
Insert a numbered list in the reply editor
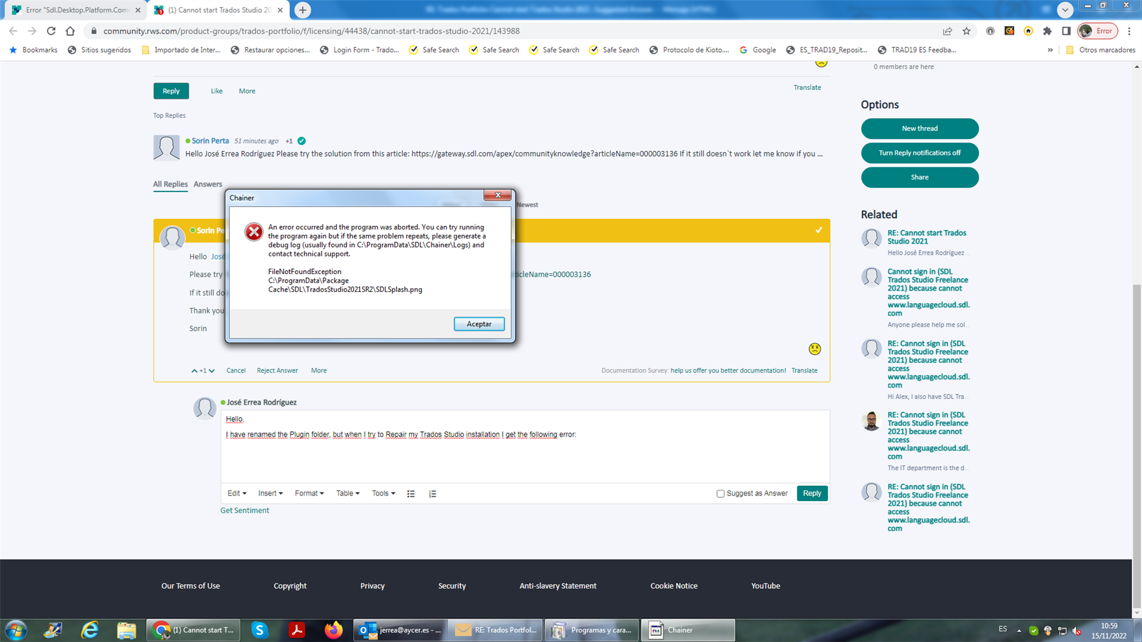pyautogui.click(x=432, y=493)
